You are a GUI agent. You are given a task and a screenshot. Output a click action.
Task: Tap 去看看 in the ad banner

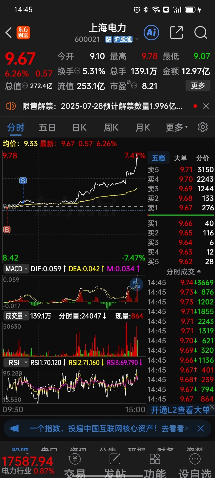click(x=175, y=429)
